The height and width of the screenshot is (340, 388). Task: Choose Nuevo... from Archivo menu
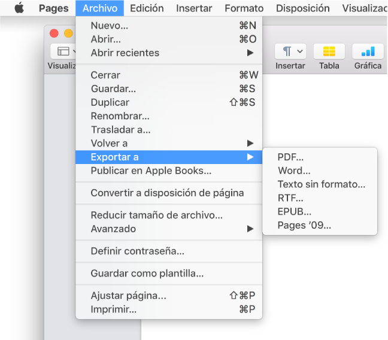(169, 26)
